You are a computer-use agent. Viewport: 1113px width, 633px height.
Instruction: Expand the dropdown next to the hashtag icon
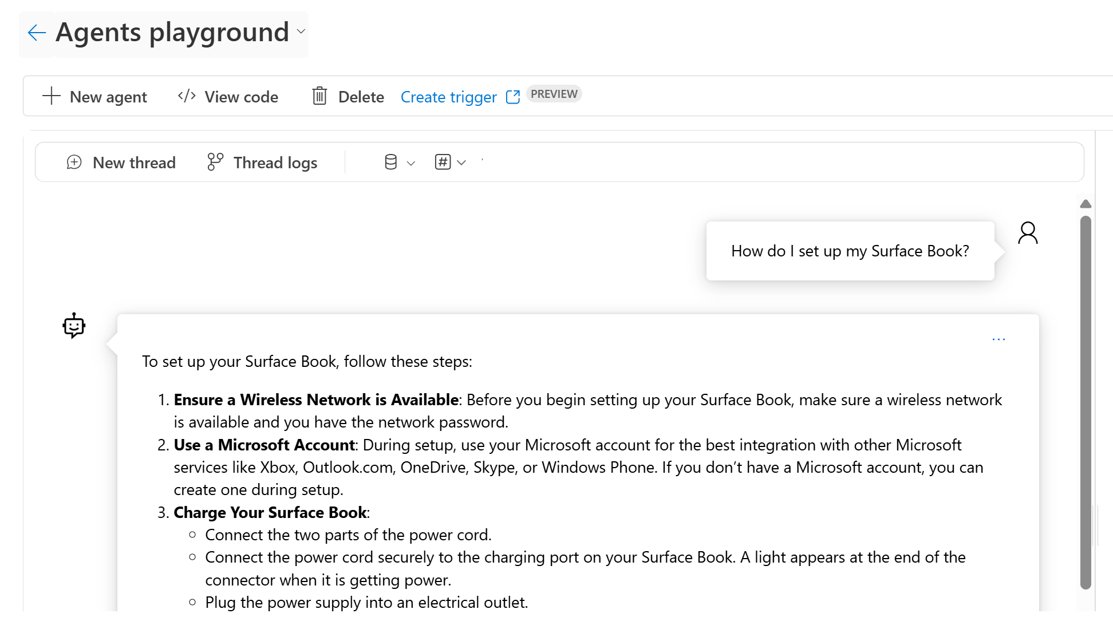462,163
